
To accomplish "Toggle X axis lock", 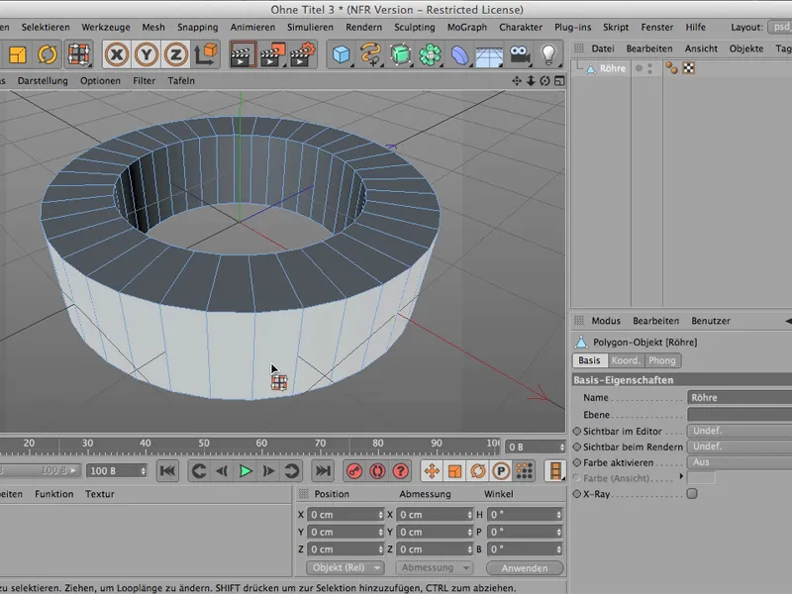I will [117, 54].
